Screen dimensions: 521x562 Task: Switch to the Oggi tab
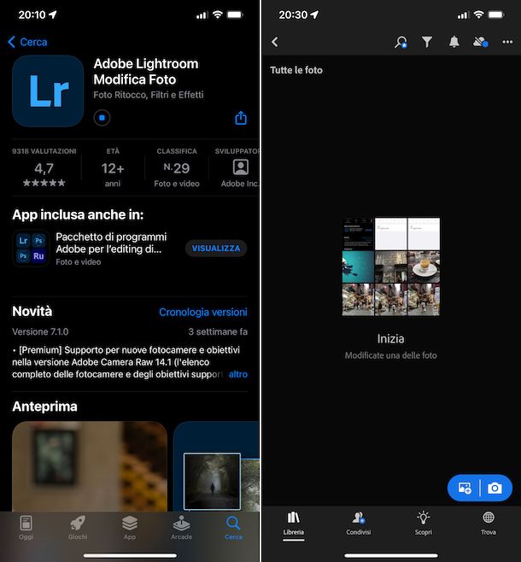tap(26, 527)
